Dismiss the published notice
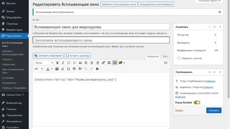 pos(220,12)
